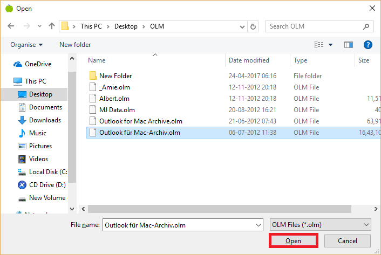The image size is (381, 255).
Task: Sort by the Size column header
Action: 364,60
